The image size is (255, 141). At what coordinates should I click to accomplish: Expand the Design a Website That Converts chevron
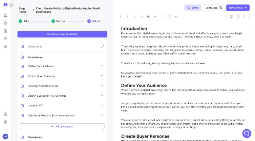coord(102,96)
